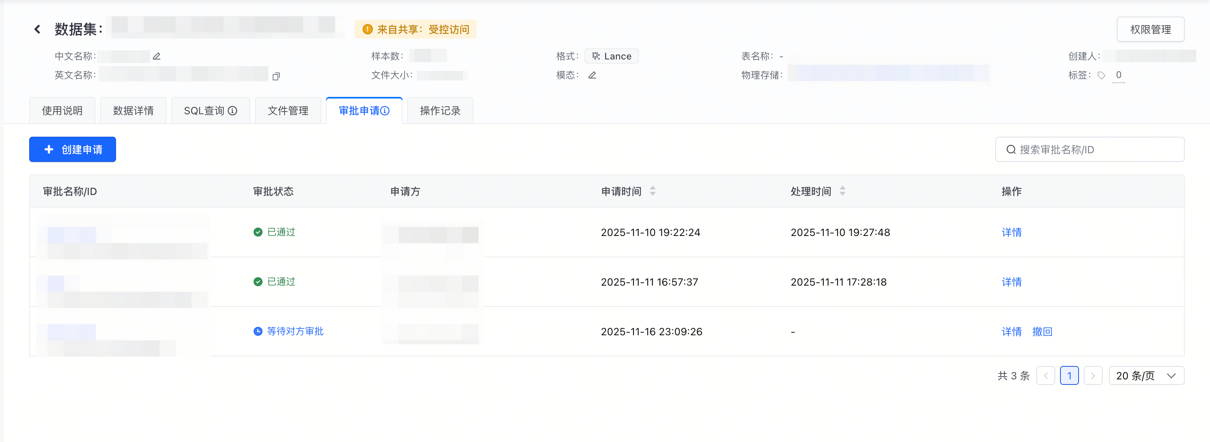Click the 来自共享 warning badge
The width and height of the screenshot is (1210, 442).
click(x=415, y=30)
